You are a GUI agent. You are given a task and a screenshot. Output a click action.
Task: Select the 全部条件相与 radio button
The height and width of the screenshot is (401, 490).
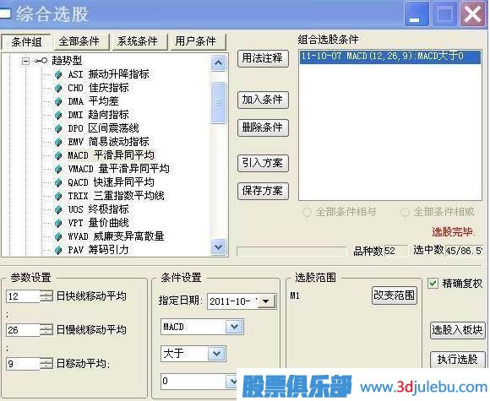307,212
